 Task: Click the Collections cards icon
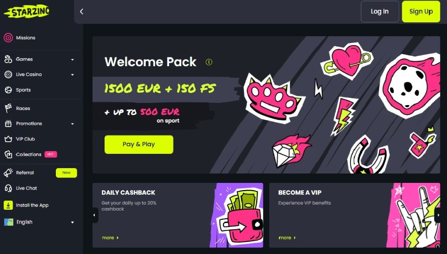8,154
